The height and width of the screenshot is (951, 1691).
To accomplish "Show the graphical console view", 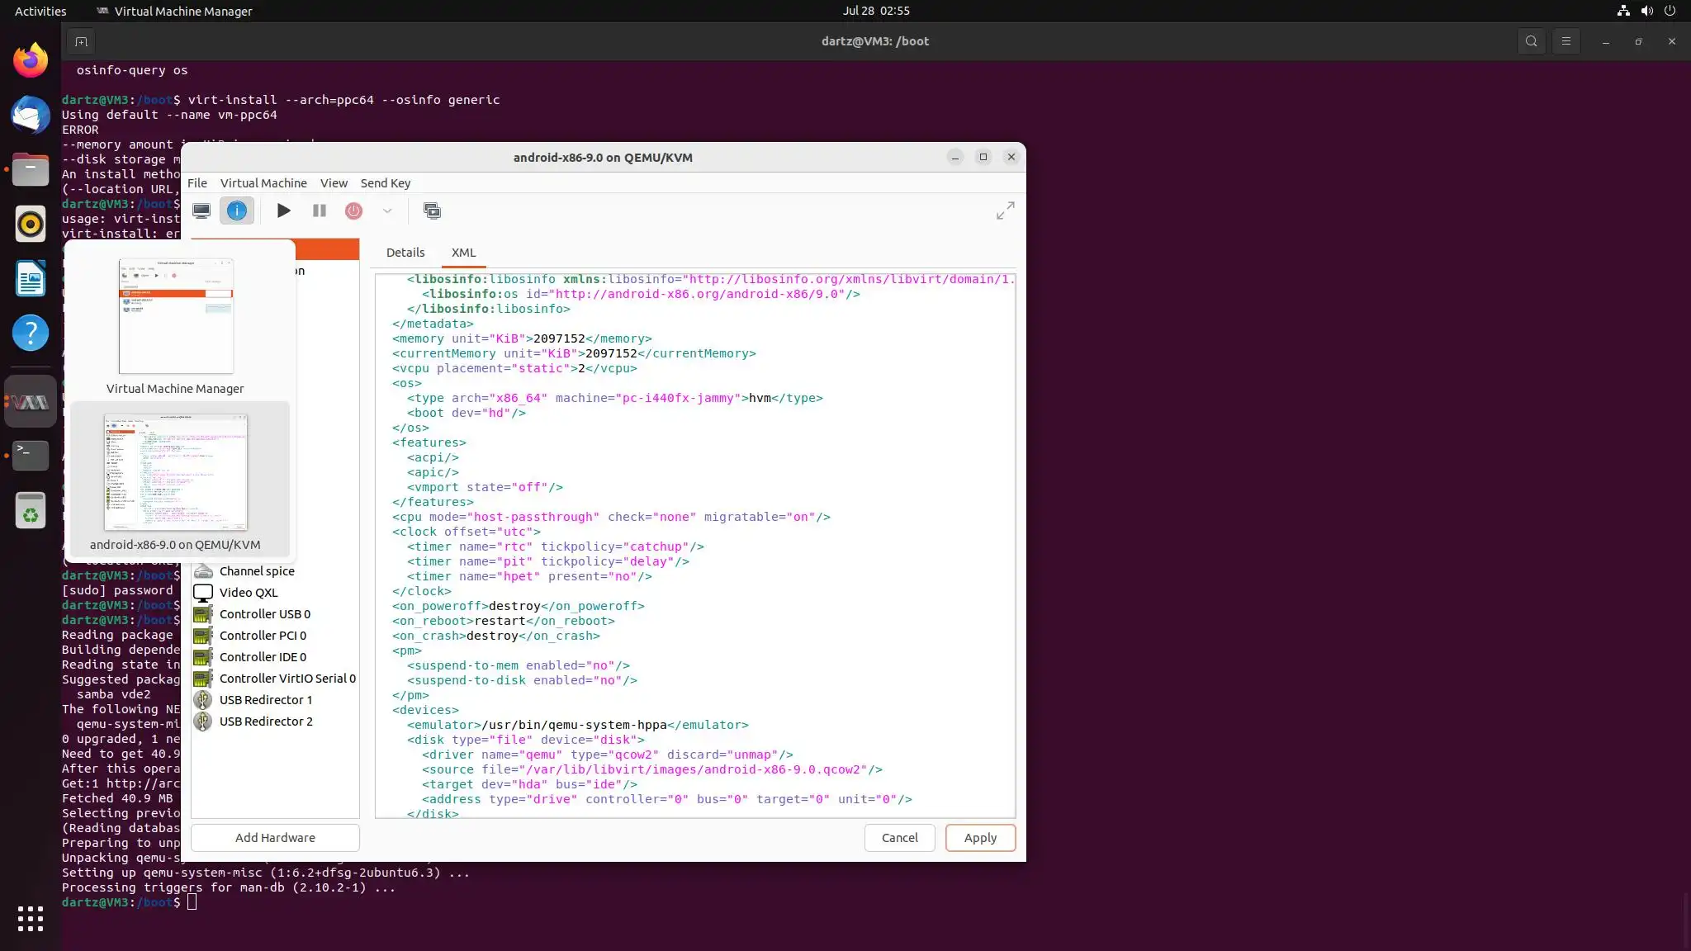I will [x=201, y=211].
